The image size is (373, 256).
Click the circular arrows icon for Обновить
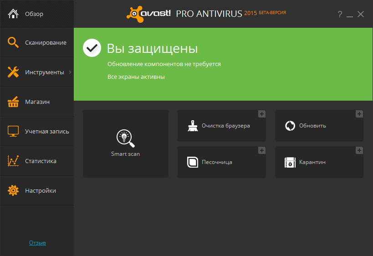pos(290,126)
